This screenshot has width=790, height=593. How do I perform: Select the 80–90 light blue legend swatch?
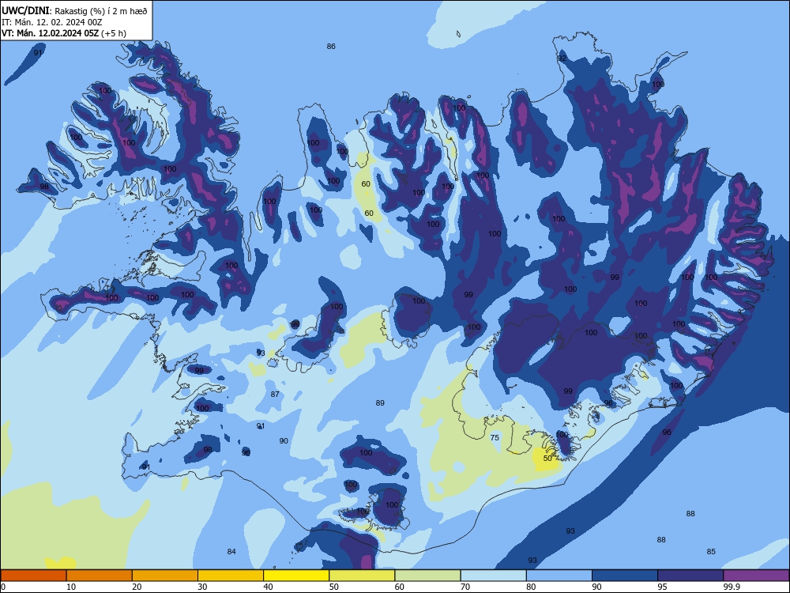click(559, 576)
